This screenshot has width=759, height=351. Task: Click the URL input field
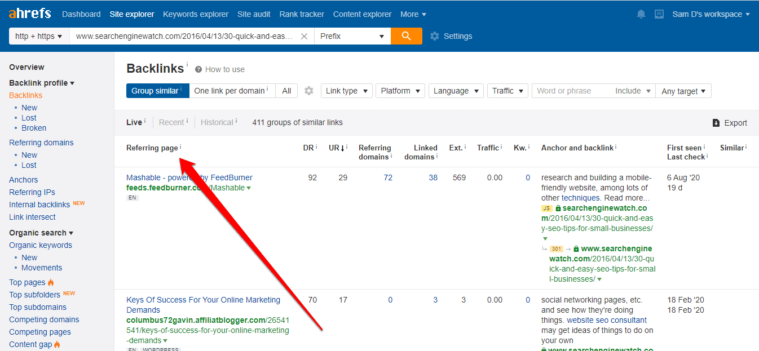coord(184,36)
